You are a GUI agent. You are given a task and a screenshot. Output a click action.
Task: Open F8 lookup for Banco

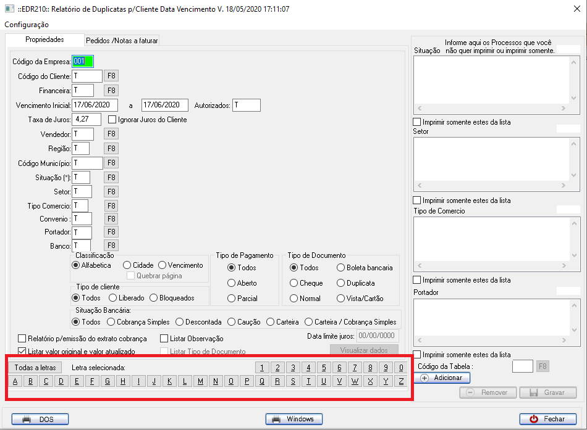tap(111, 246)
